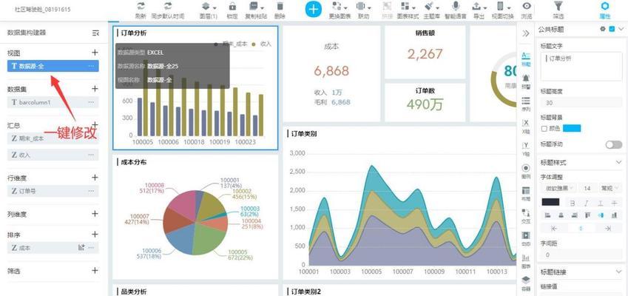
Task: Click the 锁定 lock icon
Action: point(232,7)
